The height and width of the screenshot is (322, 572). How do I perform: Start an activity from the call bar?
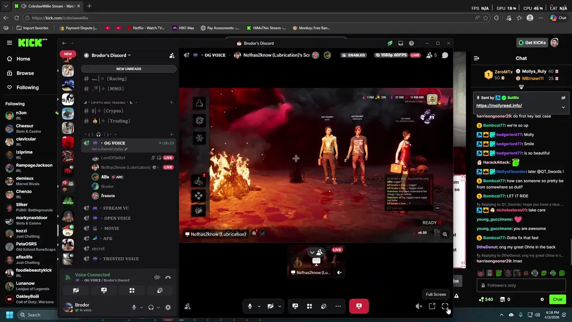309,306
